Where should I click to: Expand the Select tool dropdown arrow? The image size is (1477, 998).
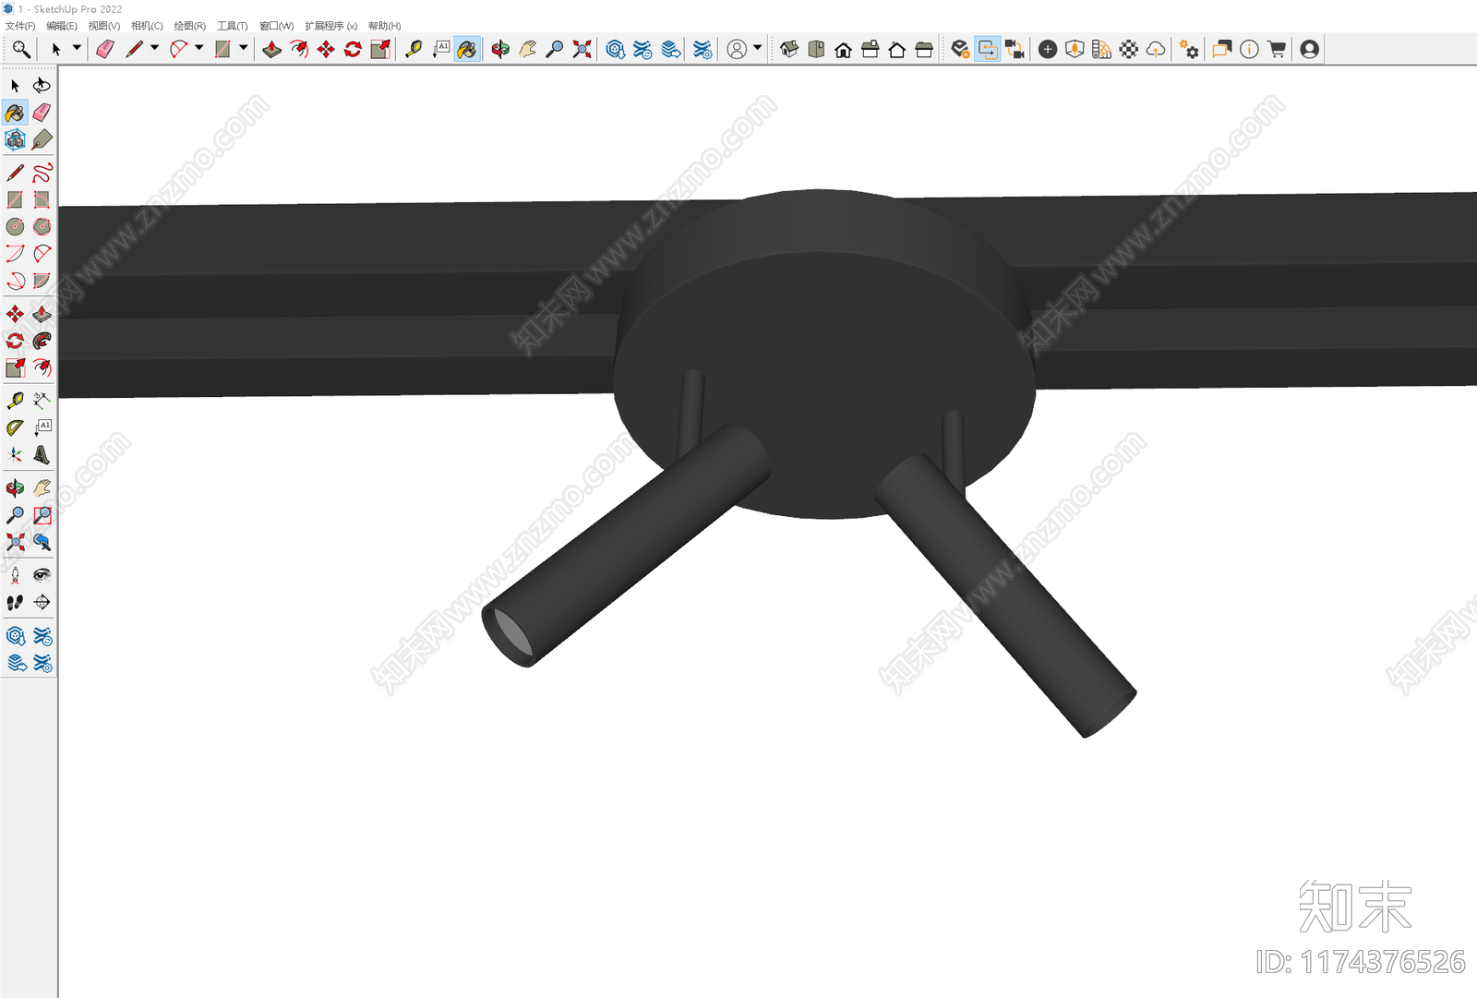point(77,48)
